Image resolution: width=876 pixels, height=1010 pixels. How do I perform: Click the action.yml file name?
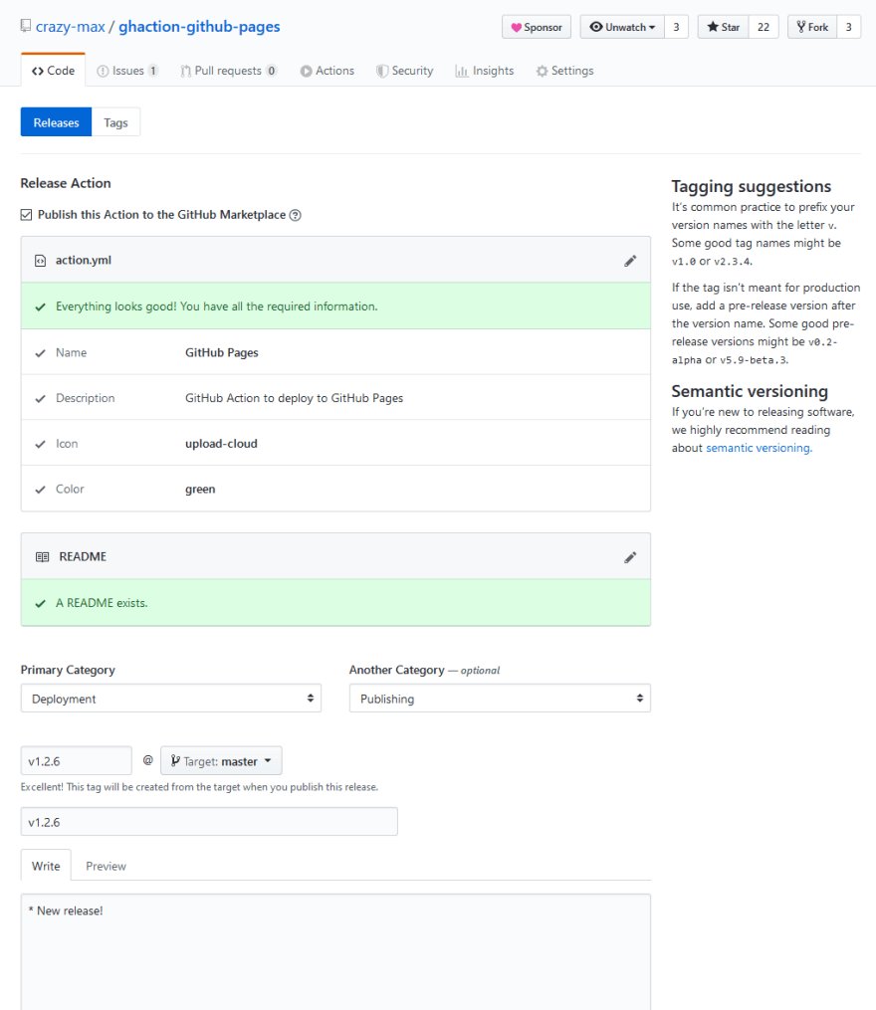(84, 261)
